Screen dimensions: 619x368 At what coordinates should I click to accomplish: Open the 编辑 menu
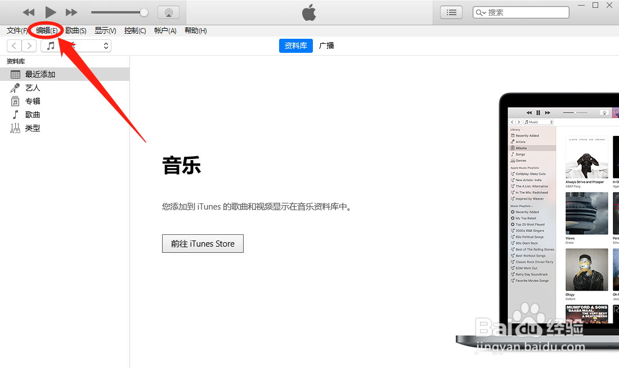(45, 30)
